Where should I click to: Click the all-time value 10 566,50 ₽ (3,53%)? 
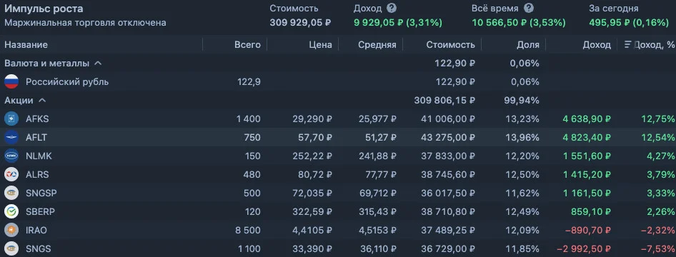coord(519,23)
